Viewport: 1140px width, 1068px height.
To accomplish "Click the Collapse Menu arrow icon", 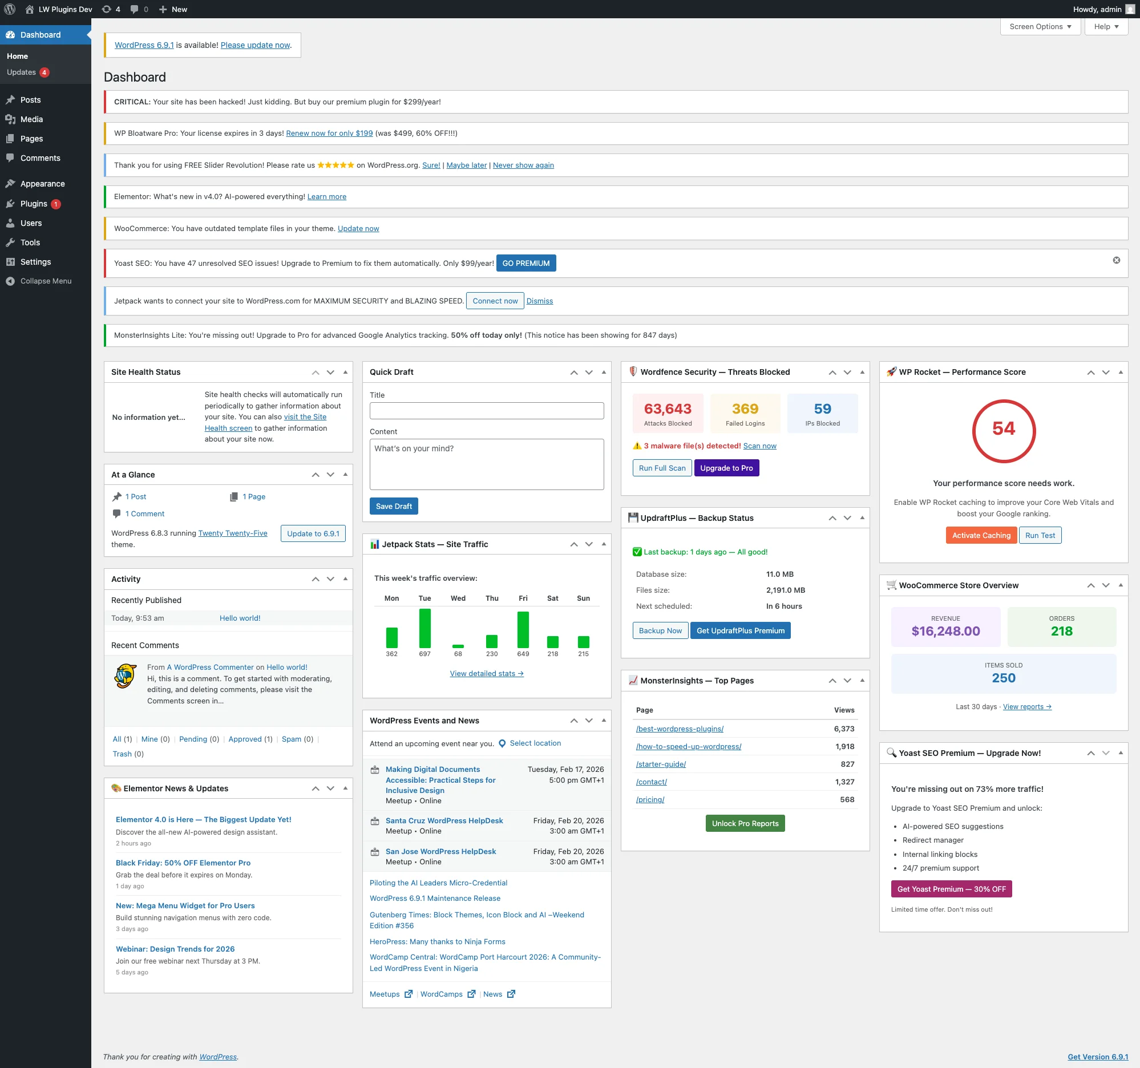I will pos(9,281).
